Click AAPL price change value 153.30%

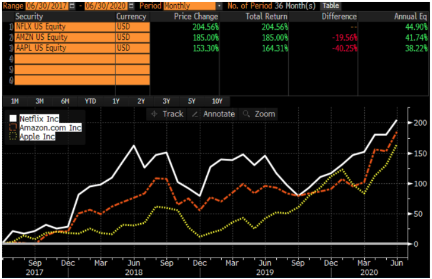pyautogui.click(x=206, y=48)
